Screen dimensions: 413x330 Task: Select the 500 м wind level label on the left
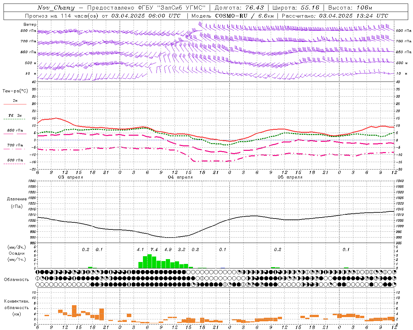tap(31, 63)
